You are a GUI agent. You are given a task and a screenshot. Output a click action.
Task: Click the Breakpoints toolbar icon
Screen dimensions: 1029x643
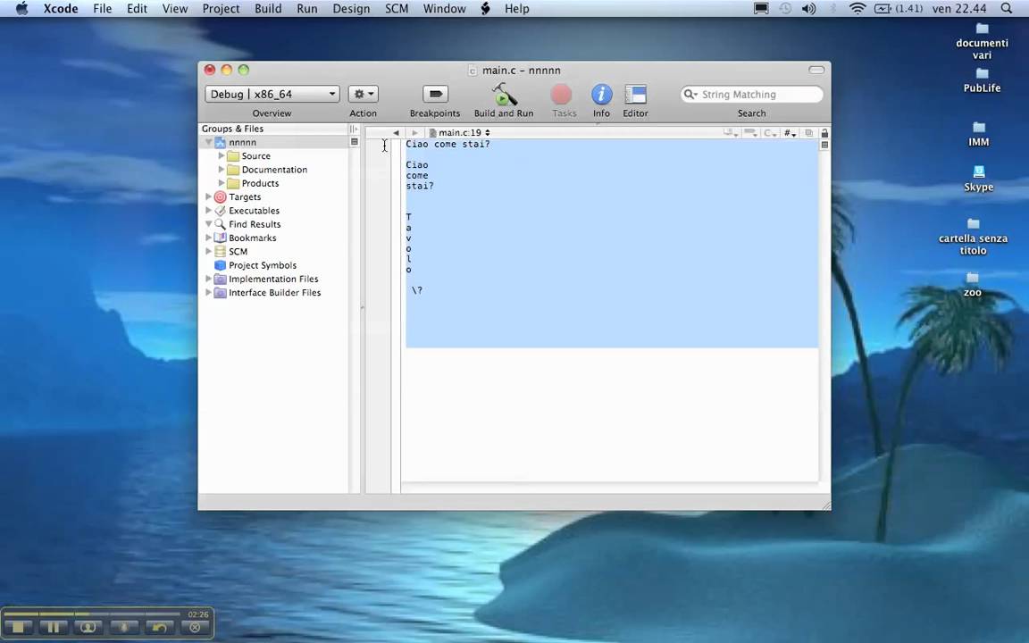point(435,95)
